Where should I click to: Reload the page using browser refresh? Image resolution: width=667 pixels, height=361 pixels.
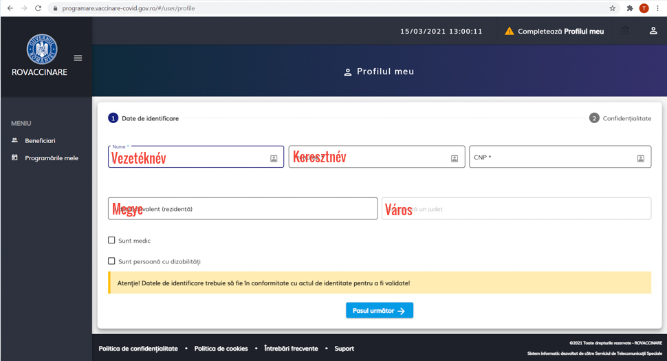pyautogui.click(x=38, y=8)
